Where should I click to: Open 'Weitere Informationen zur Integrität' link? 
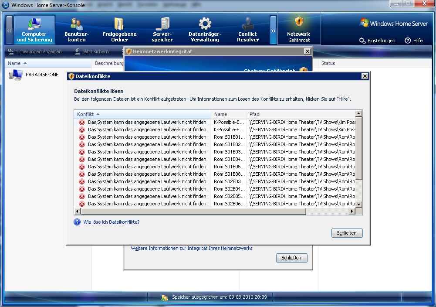tap(192, 248)
